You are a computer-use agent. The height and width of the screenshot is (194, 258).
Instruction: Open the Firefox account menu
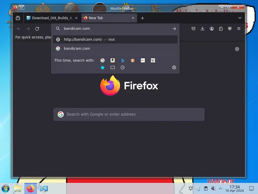212,29
